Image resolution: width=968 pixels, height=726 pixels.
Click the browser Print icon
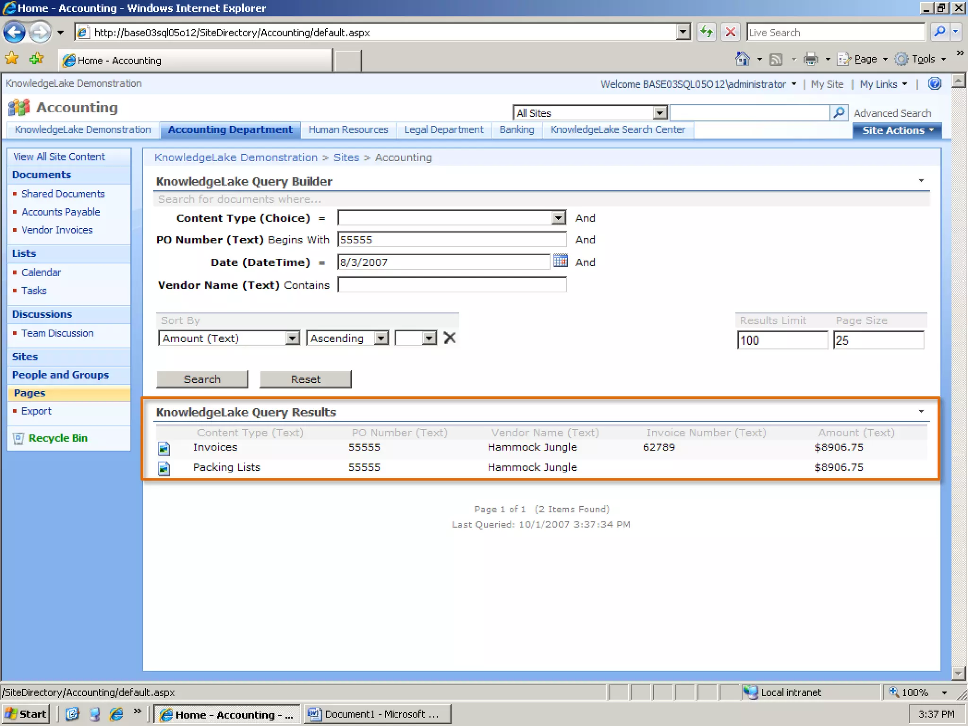pos(811,60)
